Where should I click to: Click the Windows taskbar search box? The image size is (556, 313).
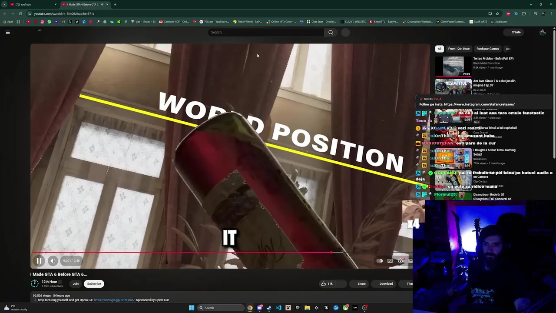click(221, 308)
